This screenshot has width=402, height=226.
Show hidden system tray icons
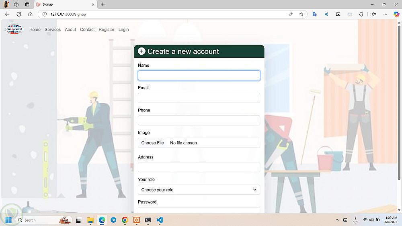(x=337, y=220)
